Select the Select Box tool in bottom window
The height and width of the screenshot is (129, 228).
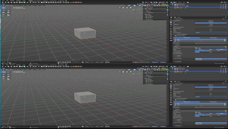(x=4, y=72)
